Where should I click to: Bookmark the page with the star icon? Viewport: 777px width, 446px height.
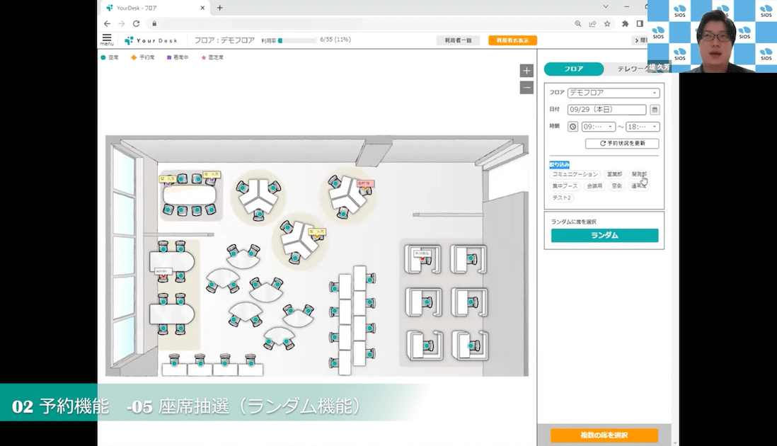tap(608, 23)
